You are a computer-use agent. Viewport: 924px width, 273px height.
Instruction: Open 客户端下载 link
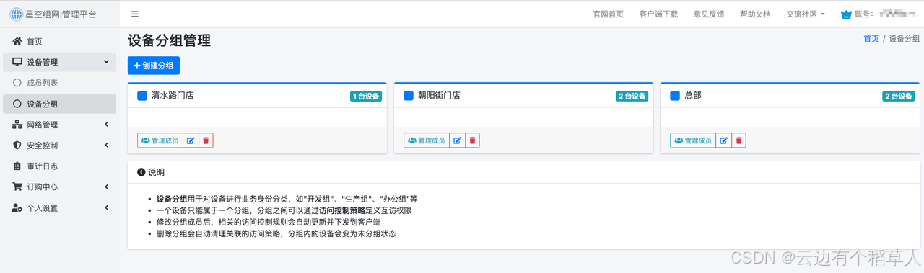click(658, 14)
